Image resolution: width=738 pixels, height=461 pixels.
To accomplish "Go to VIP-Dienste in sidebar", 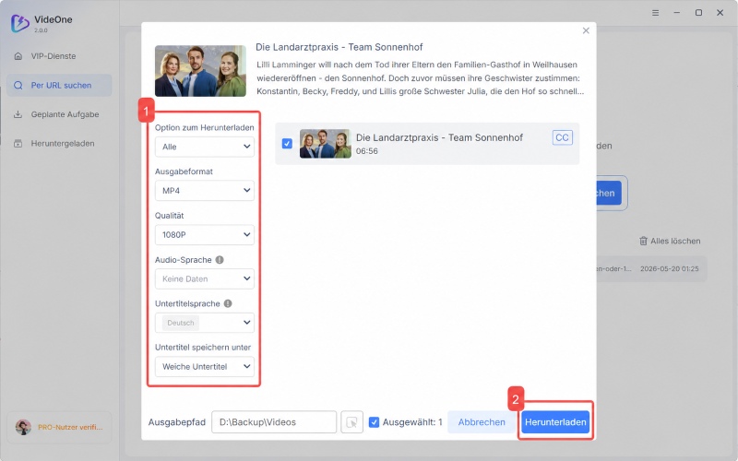I will (x=59, y=56).
